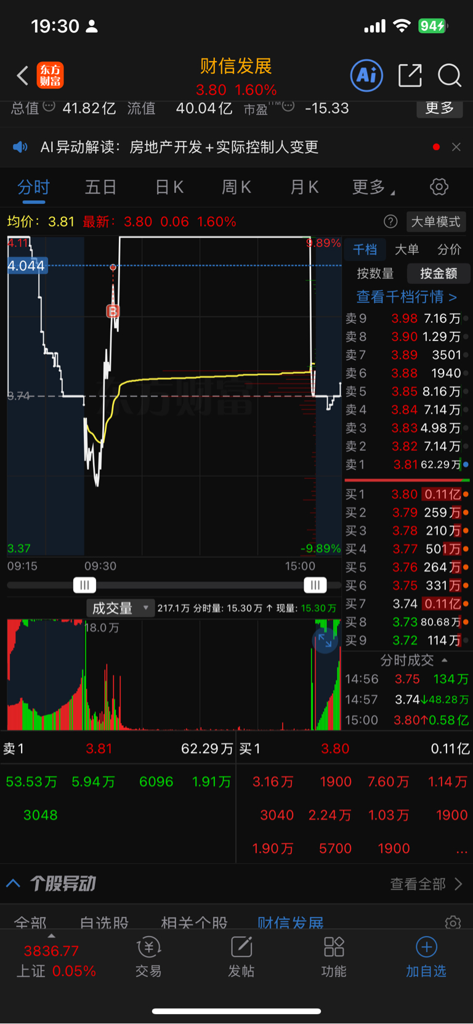Tap the left time range slider handle
The image size is (473, 1024).
tap(84, 585)
